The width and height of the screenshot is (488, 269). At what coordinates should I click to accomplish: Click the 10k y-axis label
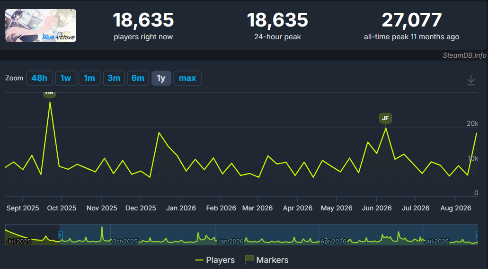click(473, 158)
